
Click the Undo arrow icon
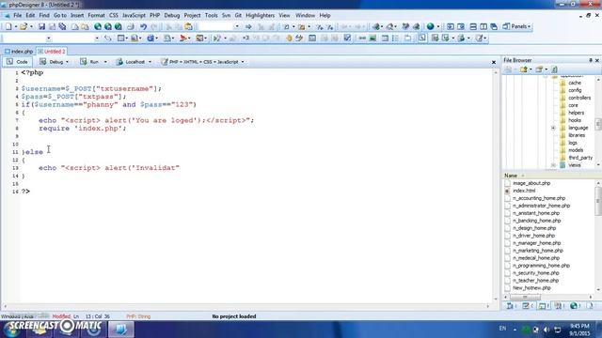pyautogui.click(x=143, y=26)
